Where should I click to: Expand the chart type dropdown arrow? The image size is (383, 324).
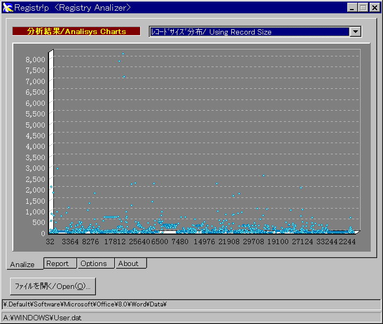click(x=355, y=32)
